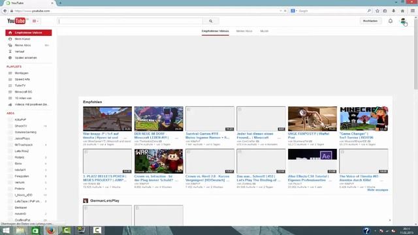The height and width of the screenshot is (235, 418).
Task: Click 'Mehr anzeigen' under recommended videos
Action: pos(378,190)
